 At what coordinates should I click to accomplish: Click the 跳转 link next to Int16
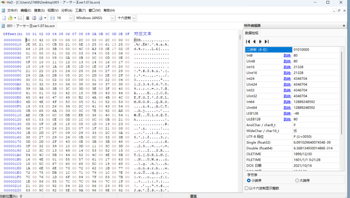tap(287, 67)
